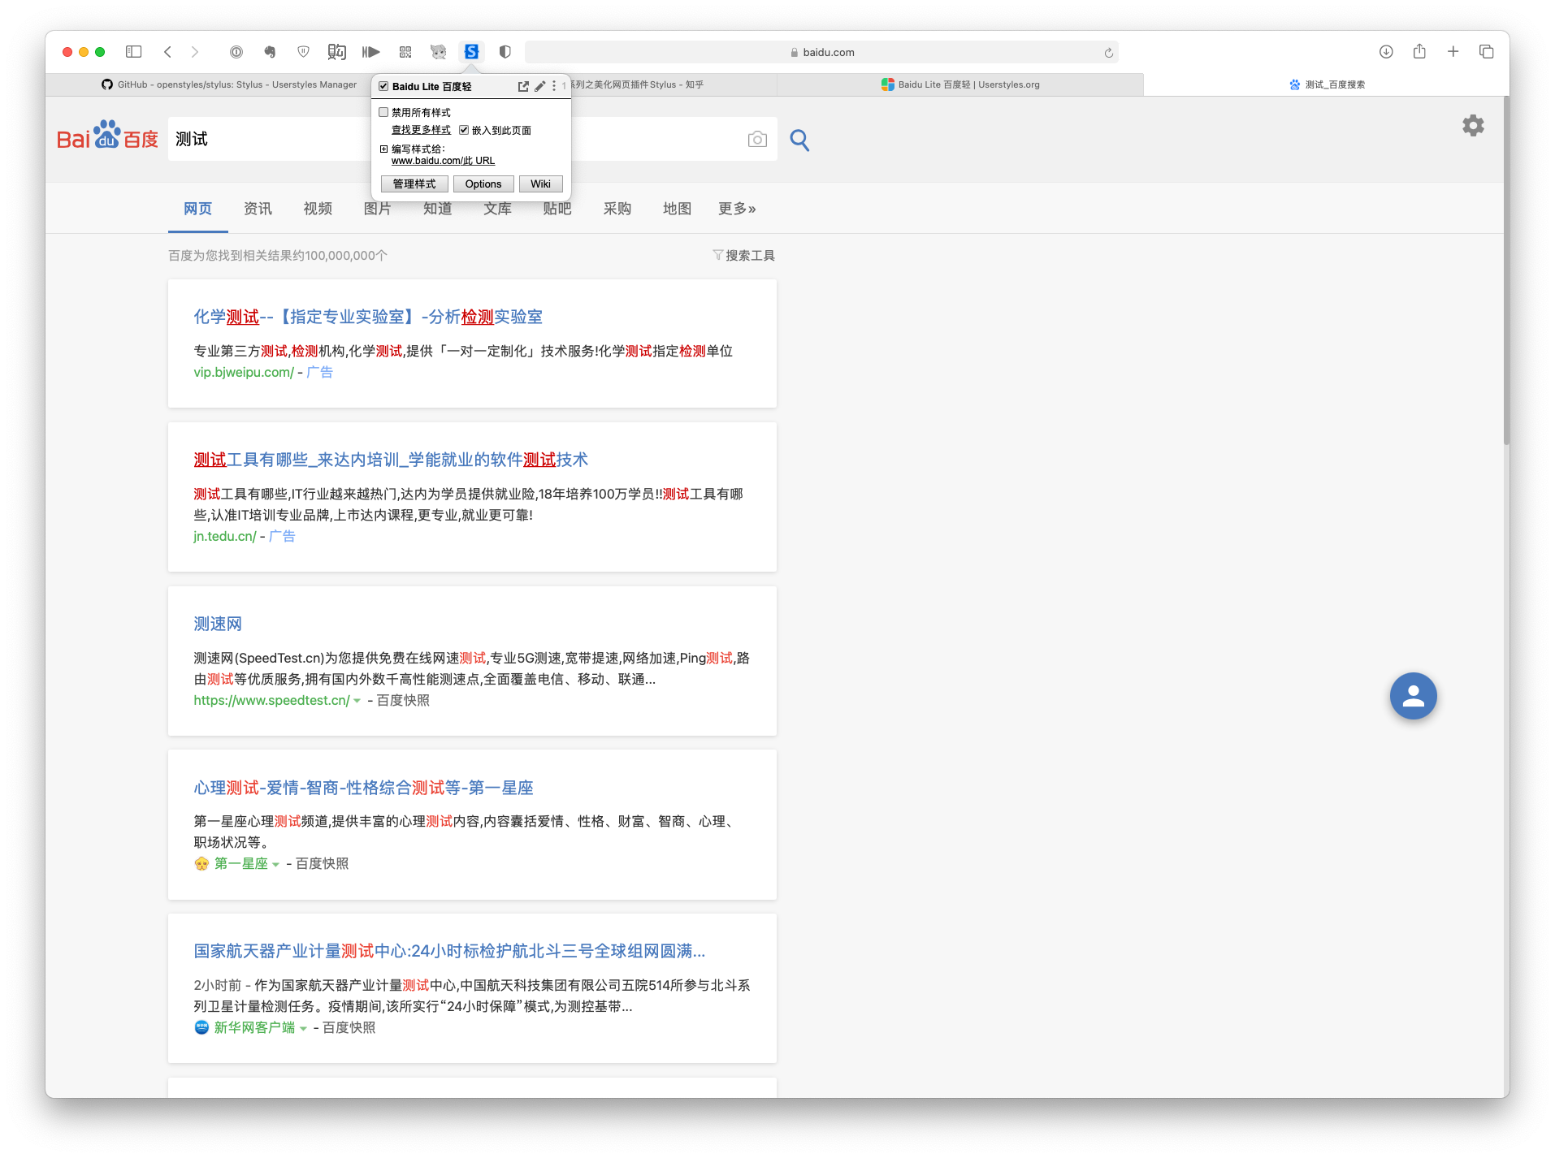Switch to 测试_百度搜索 tab

[1327, 84]
